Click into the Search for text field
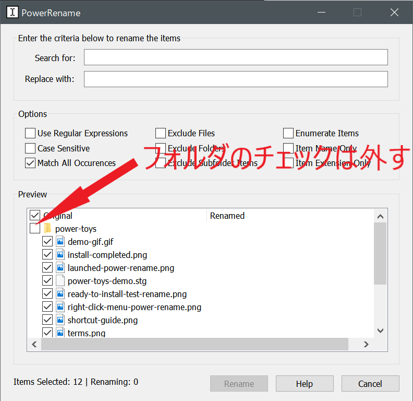The width and height of the screenshot is (413, 401). click(x=236, y=57)
